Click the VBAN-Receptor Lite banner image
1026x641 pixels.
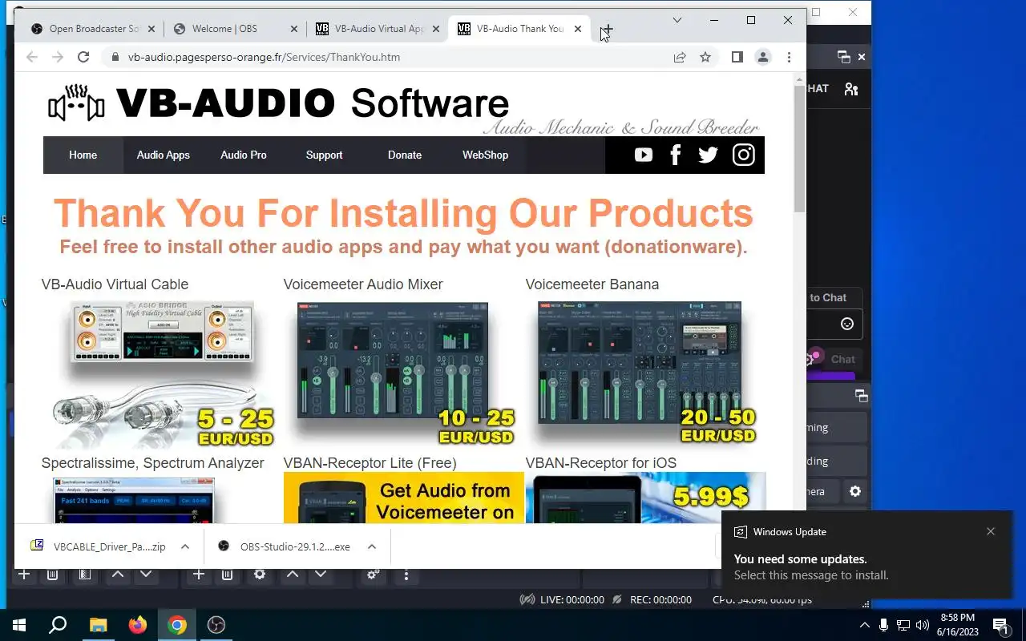[x=403, y=498]
